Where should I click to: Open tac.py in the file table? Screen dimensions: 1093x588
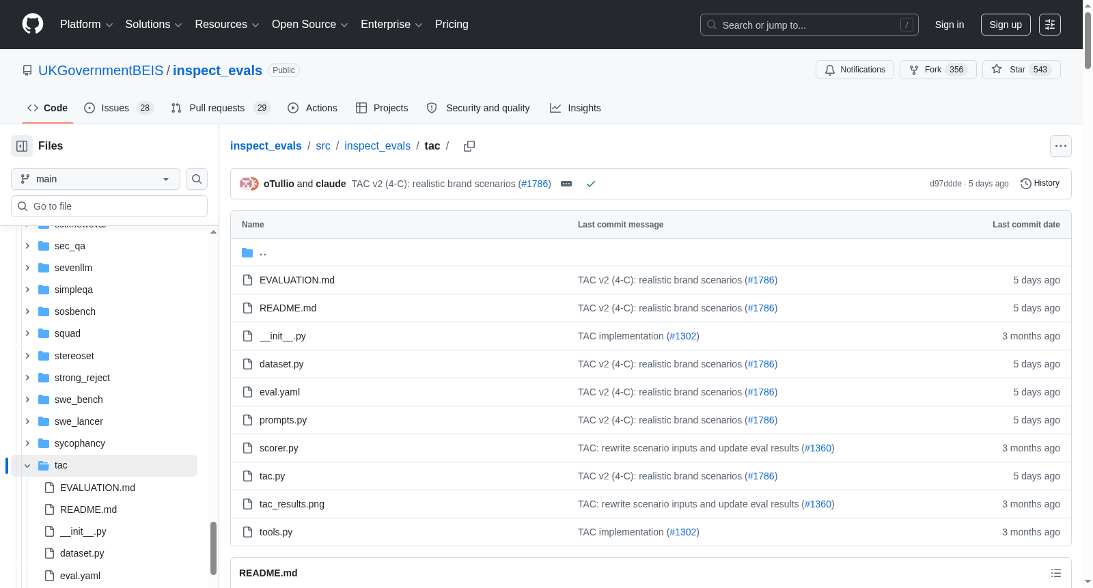pyautogui.click(x=272, y=476)
